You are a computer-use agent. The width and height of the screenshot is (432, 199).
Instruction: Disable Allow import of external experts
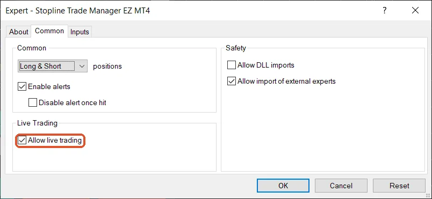coord(232,82)
